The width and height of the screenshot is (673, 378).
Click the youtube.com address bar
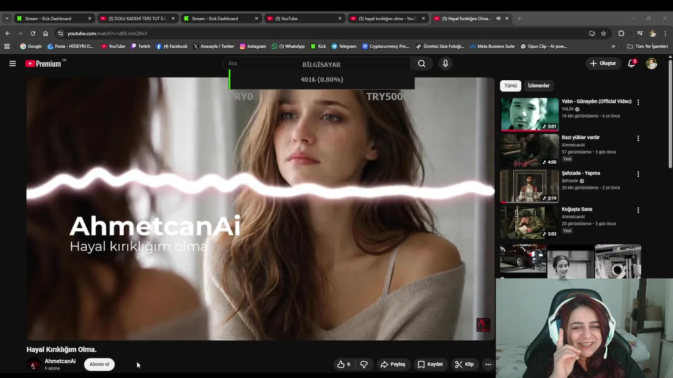coord(321,33)
